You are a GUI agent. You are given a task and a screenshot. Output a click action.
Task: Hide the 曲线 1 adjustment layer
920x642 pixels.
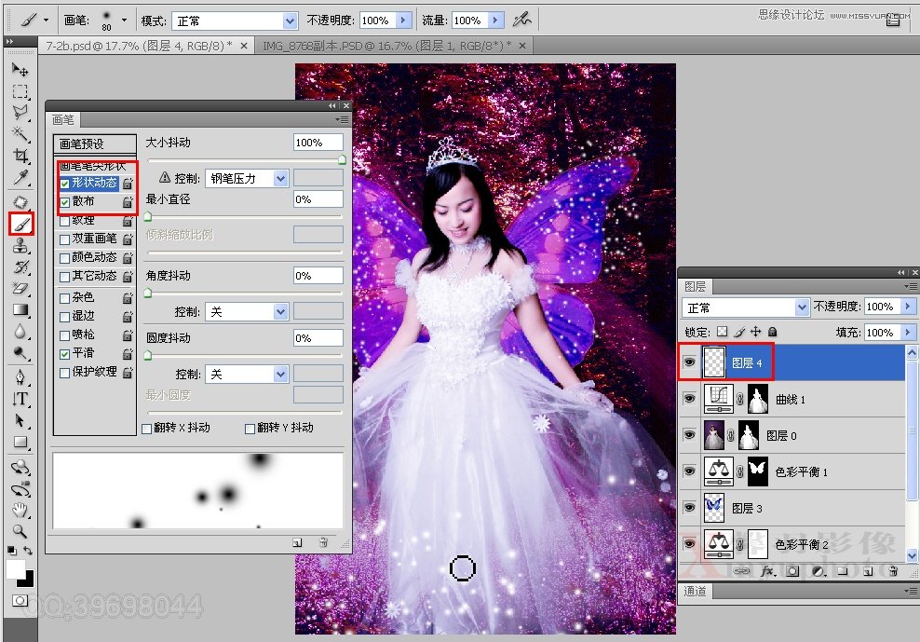(x=688, y=398)
